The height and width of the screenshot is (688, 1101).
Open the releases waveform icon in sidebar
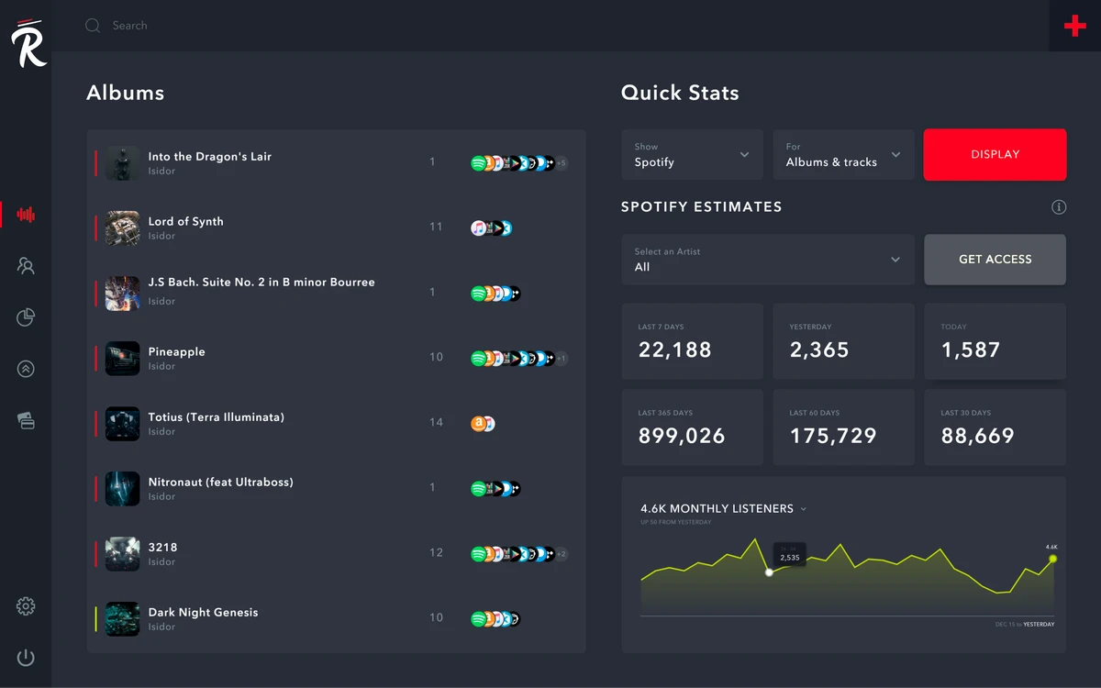(26, 215)
